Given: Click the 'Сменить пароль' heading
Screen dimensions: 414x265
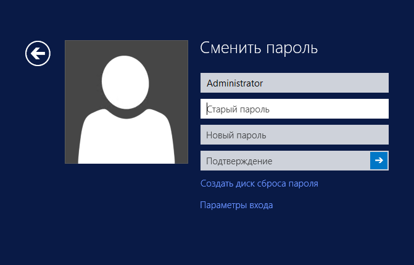Looking at the screenshot, I should (259, 48).
